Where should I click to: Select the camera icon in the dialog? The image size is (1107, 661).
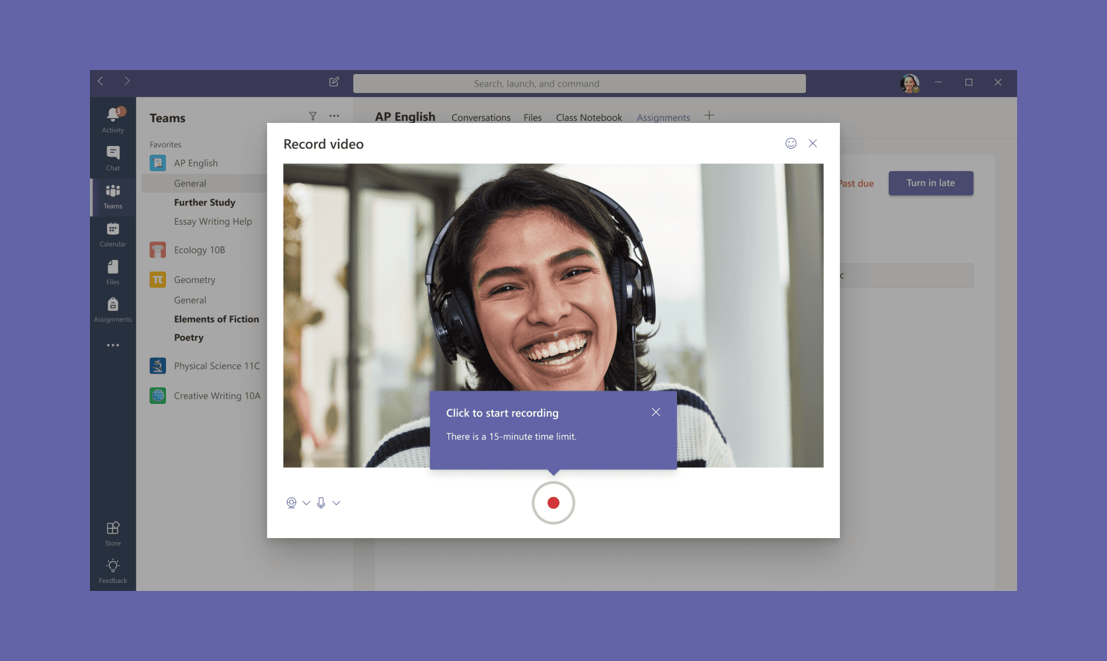click(x=291, y=503)
